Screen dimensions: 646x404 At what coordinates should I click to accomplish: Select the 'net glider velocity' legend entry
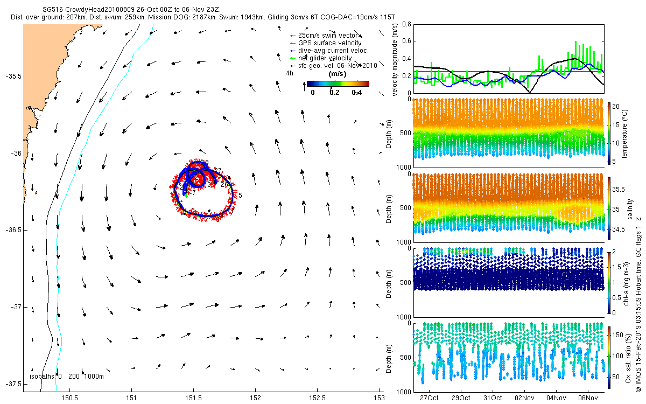(321, 58)
